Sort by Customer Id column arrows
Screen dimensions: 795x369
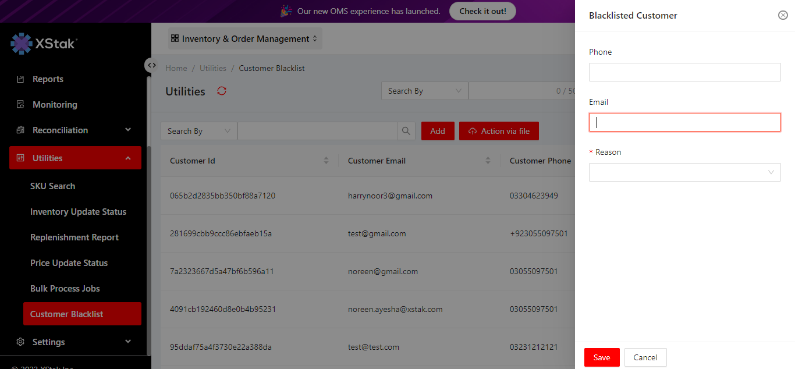tap(326, 161)
